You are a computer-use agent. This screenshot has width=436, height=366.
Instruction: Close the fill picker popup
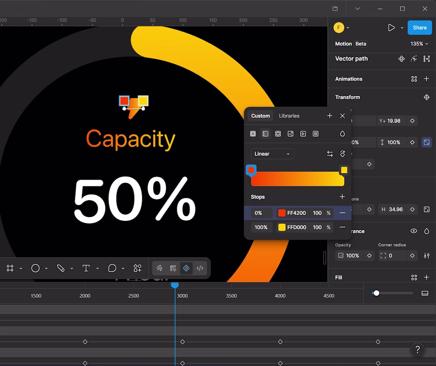coord(342,116)
